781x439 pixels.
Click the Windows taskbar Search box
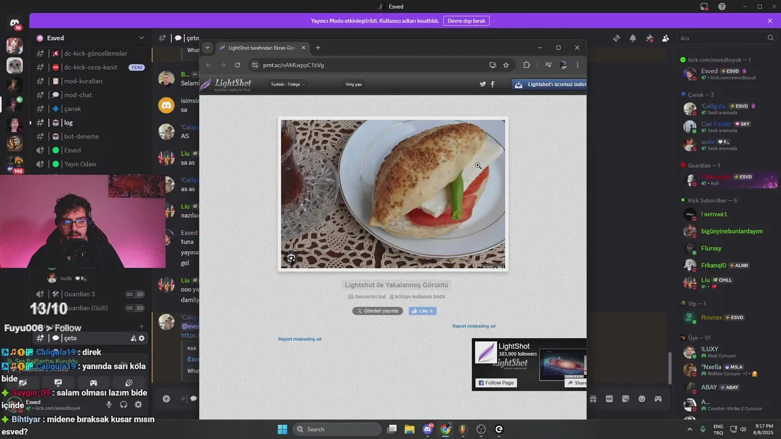[x=337, y=429]
